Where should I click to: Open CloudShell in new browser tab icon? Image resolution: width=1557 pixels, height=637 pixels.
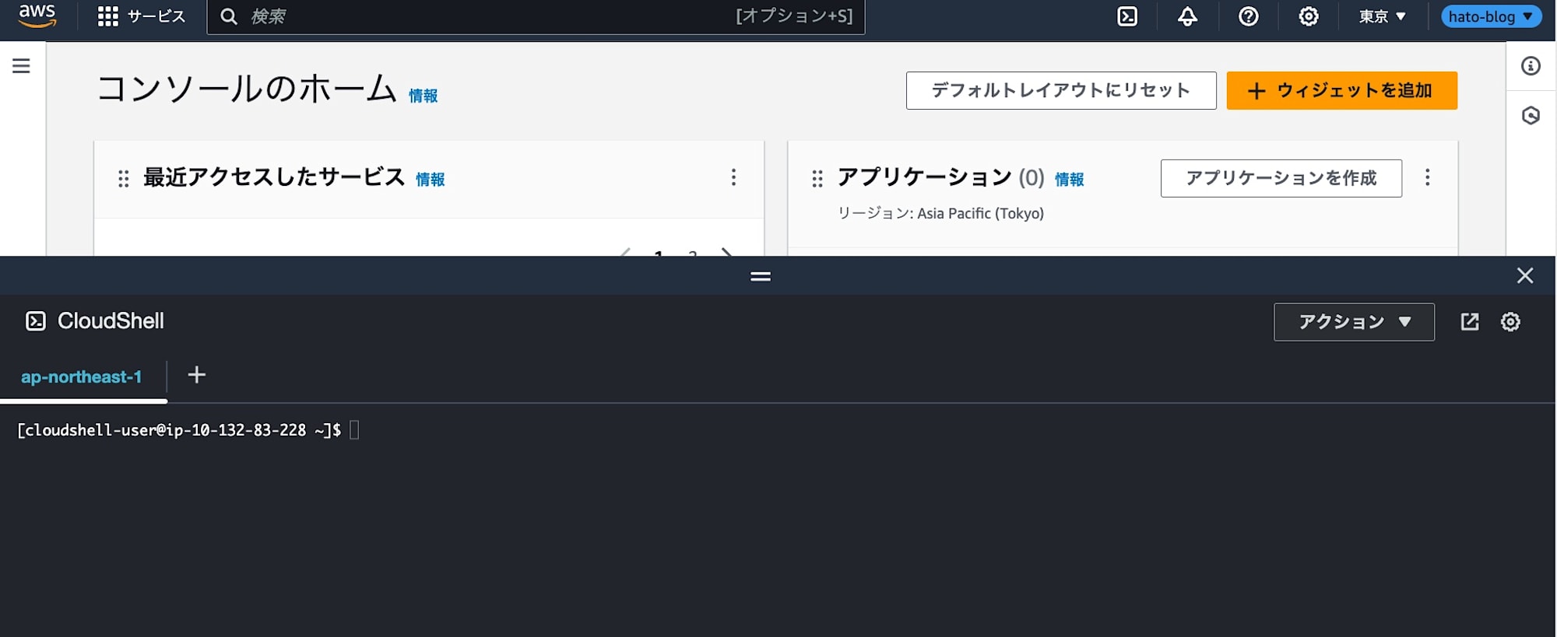tap(1469, 322)
